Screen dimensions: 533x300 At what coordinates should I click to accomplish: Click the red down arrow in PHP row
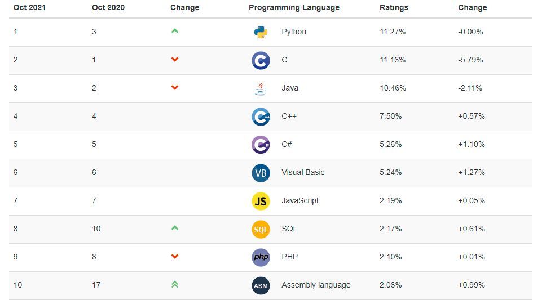(x=175, y=257)
